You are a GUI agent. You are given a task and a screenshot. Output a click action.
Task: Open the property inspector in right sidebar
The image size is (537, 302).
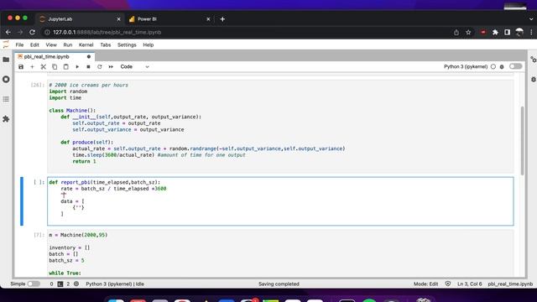pyautogui.click(x=533, y=60)
